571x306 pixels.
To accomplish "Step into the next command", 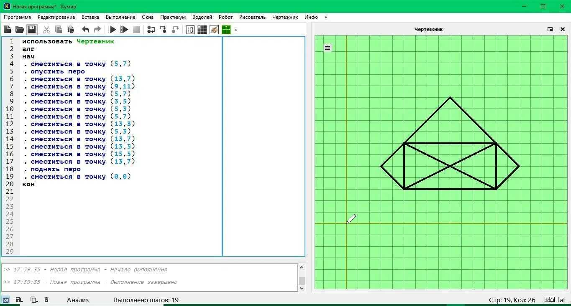I will coord(163,30).
